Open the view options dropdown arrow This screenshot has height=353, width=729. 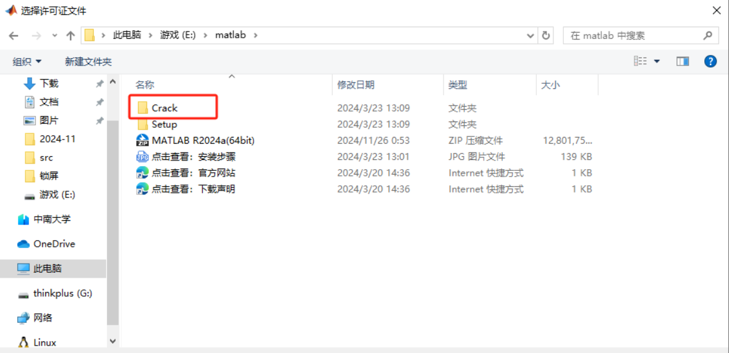pos(657,61)
